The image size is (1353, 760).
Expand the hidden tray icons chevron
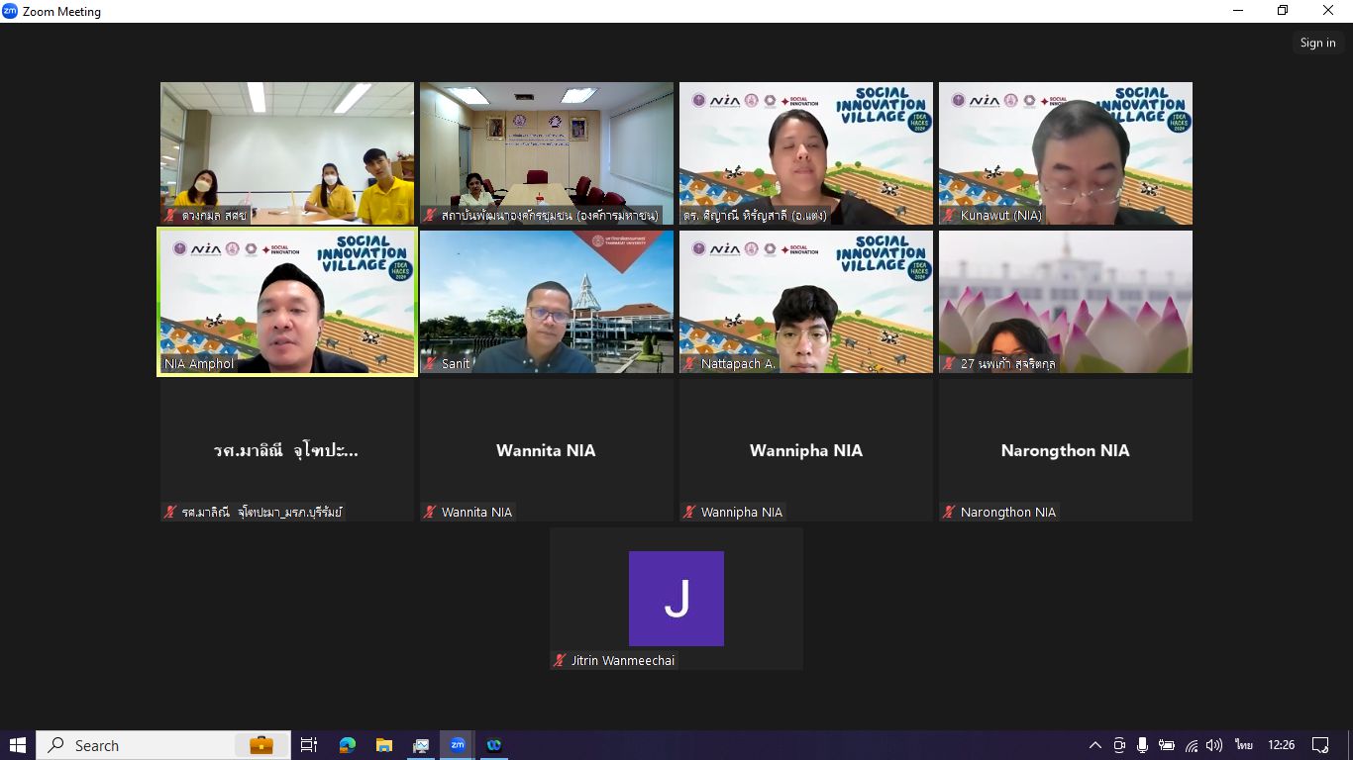[x=1094, y=745]
